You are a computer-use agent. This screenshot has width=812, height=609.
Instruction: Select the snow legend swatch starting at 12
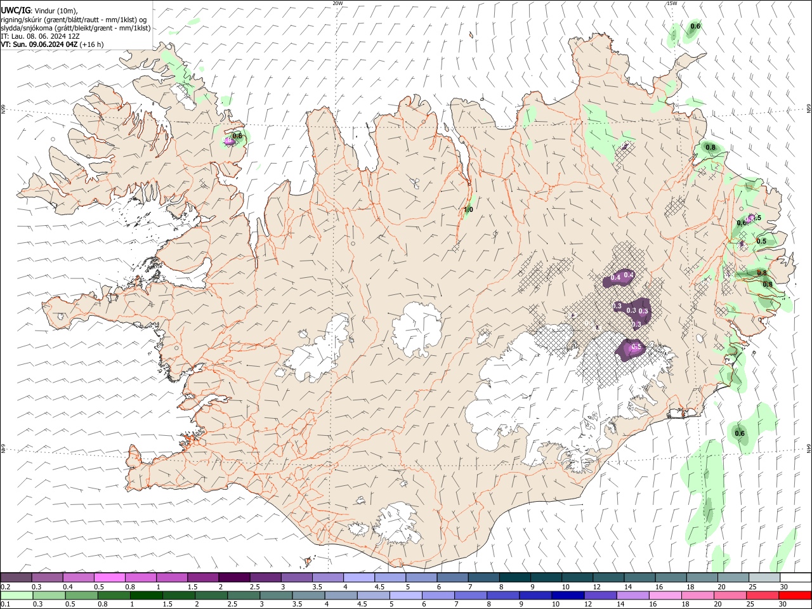pos(608,577)
